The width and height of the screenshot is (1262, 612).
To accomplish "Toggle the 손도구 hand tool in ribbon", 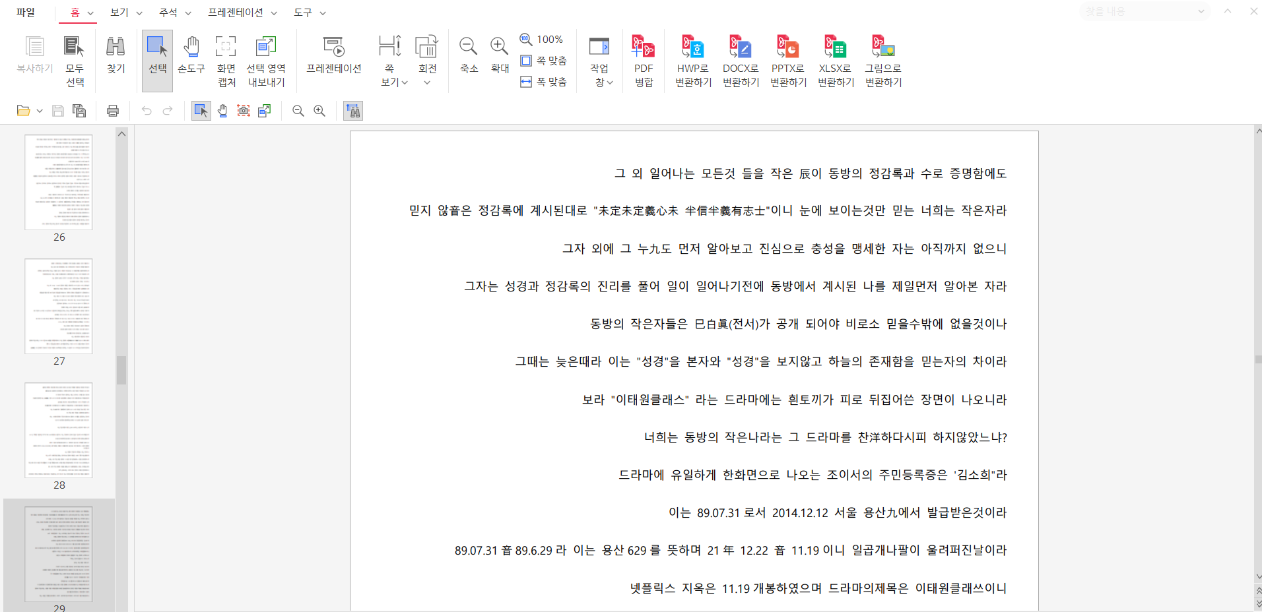I will click(x=191, y=54).
